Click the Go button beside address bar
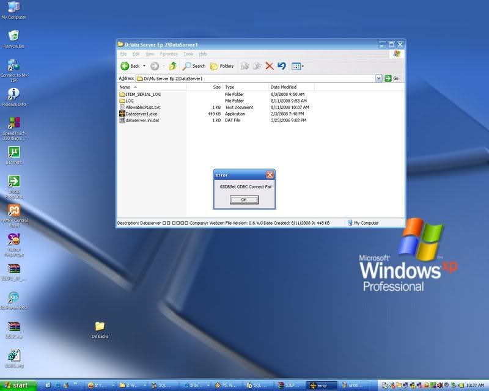The width and height of the screenshot is (489, 391). tap(392, 78)
